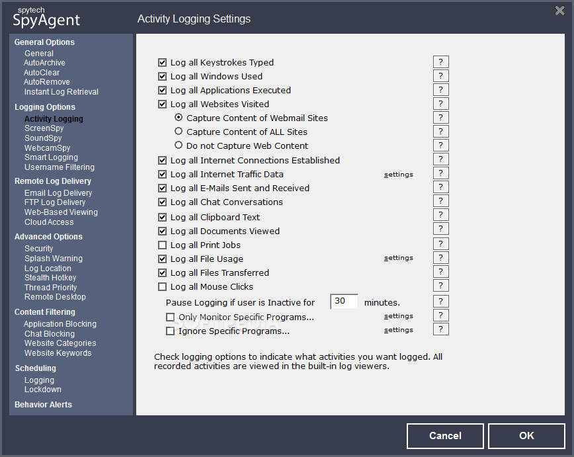
Task: Open Behavior Alerts section
Action: click(43, 405)
